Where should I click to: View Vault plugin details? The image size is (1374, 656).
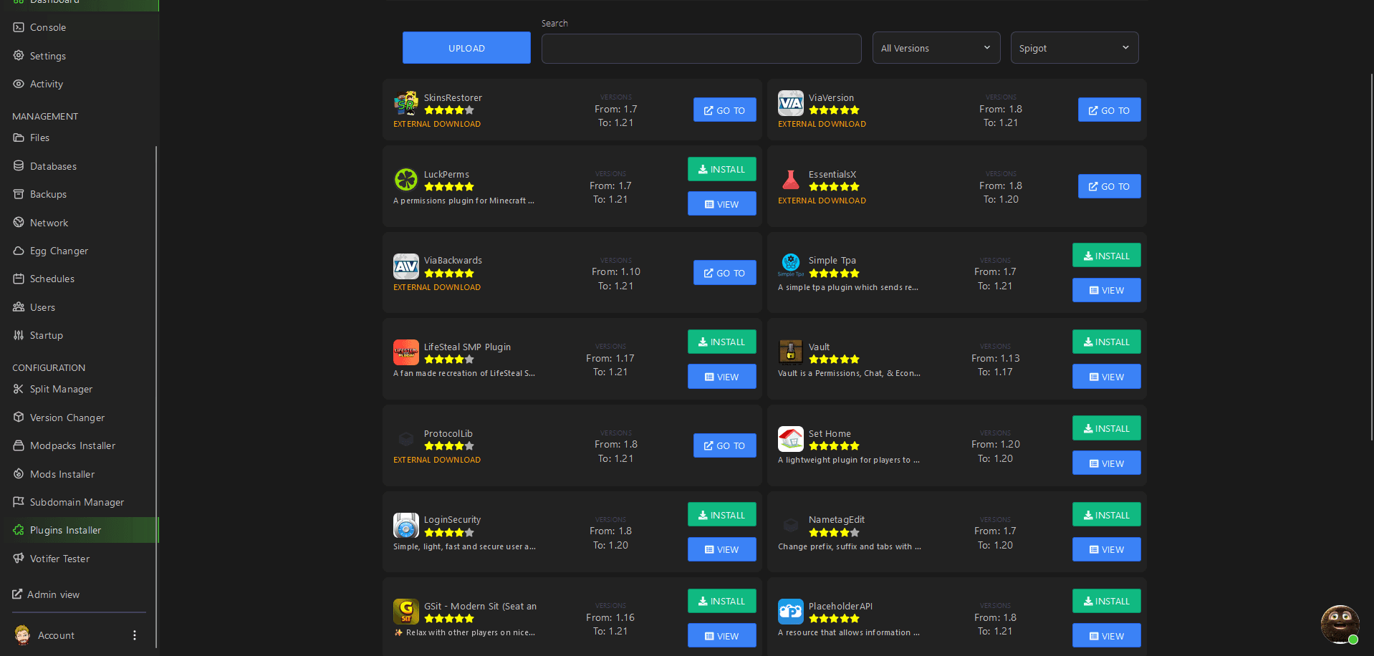[1107, 377]
